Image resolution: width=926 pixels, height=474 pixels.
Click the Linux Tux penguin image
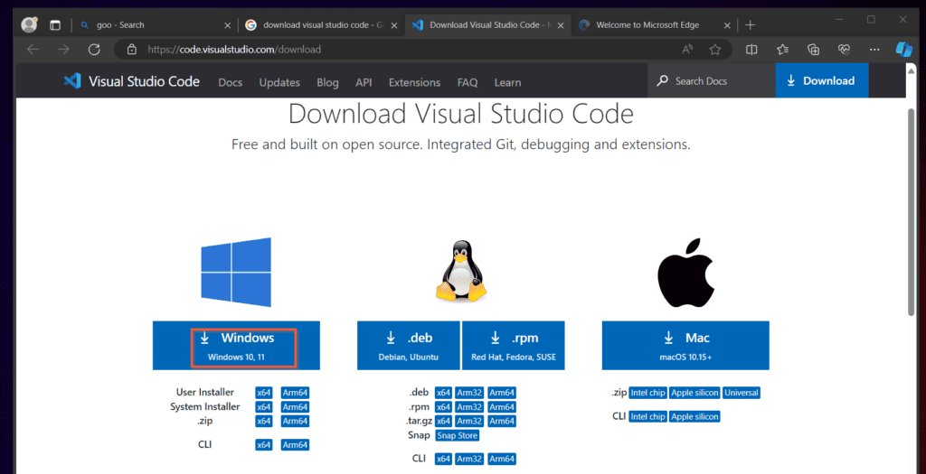[x=461, y=271]
